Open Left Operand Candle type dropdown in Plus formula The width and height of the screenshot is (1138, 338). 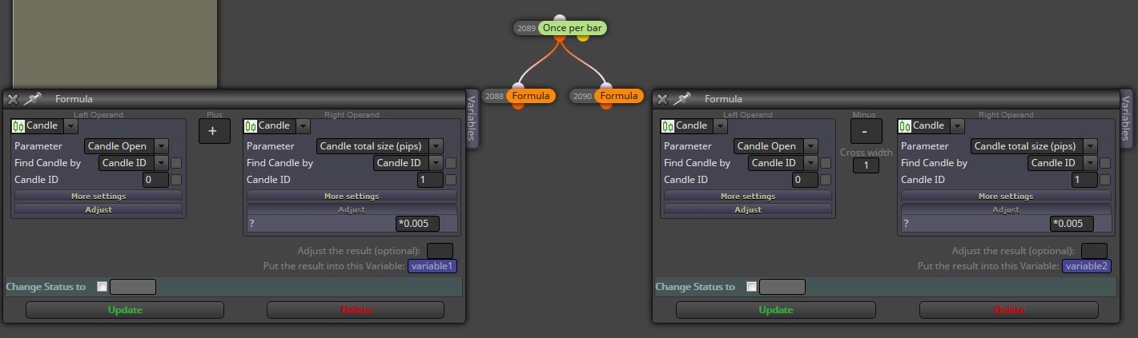(x=70, y=125)
